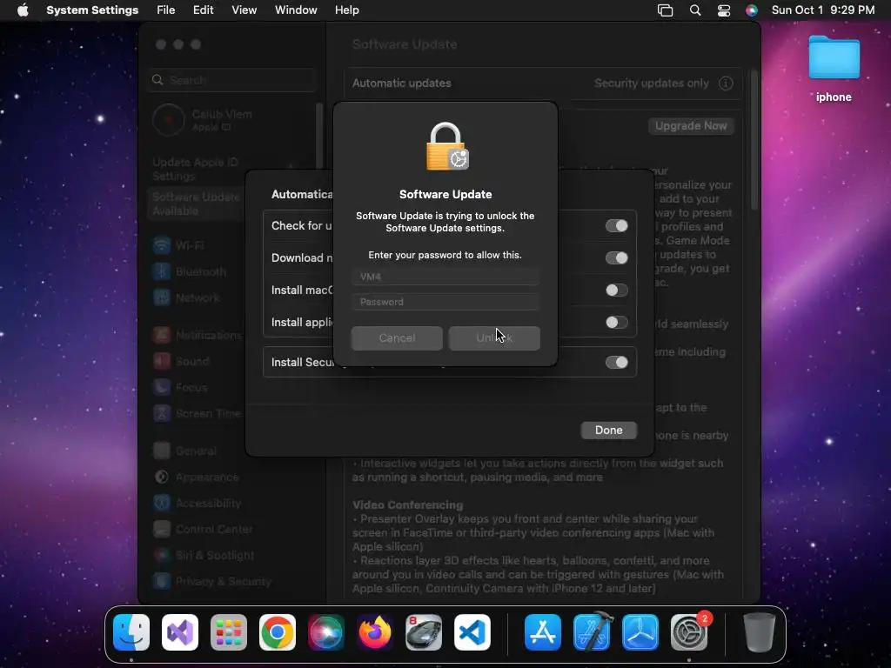Screen dimensions: 891x668
Task: Launch Google Chrome from the Dock
Action: [278, 632]
